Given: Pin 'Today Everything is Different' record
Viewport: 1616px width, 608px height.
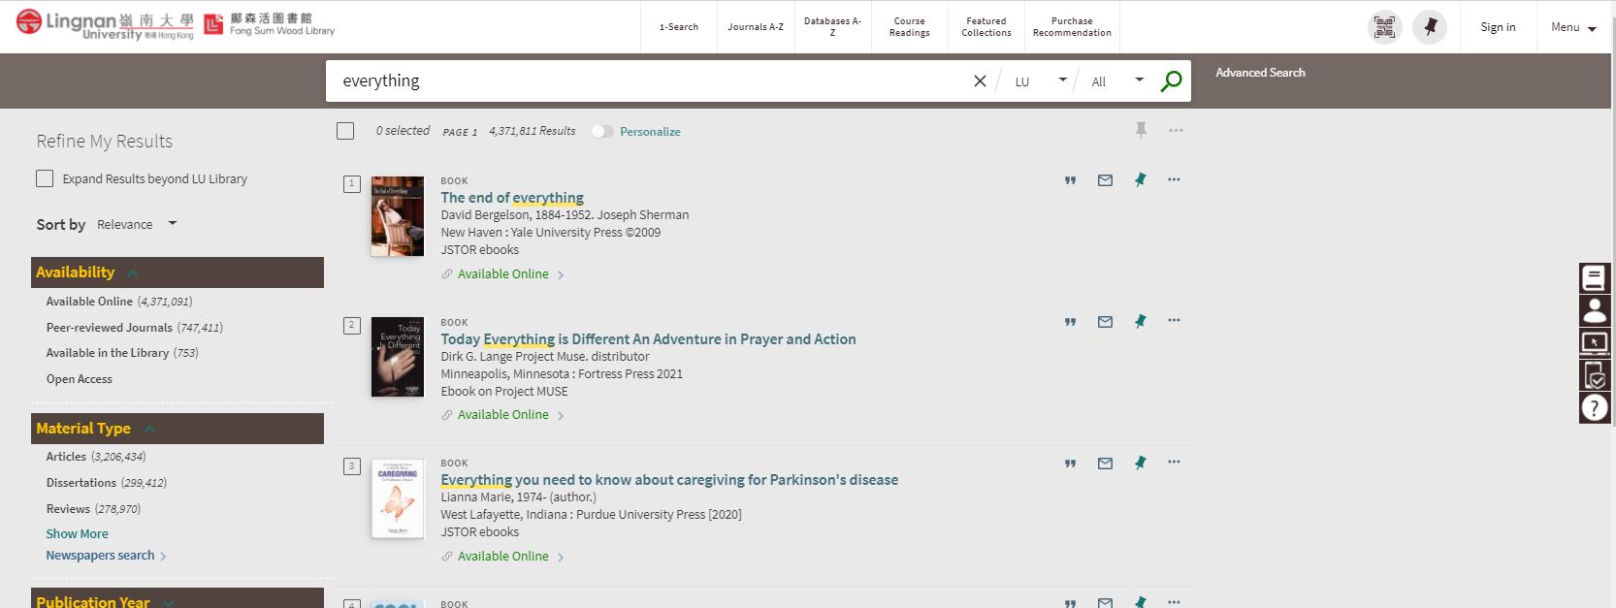Looking at the screenshot, I should point(1141,321).
